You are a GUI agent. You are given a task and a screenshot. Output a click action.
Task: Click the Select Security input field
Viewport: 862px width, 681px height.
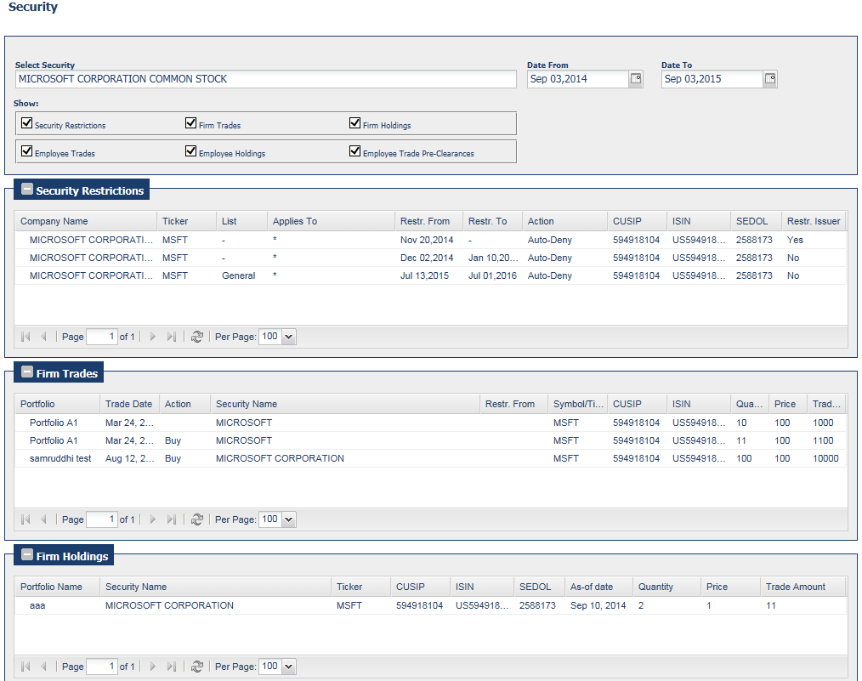[x=265, y=78]
